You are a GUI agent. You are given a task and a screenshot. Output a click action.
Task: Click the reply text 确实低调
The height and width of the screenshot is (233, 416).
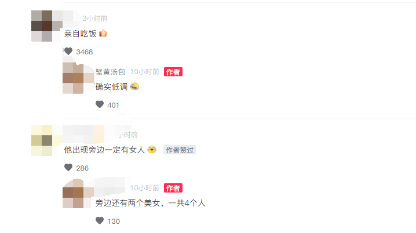(111, 87)
